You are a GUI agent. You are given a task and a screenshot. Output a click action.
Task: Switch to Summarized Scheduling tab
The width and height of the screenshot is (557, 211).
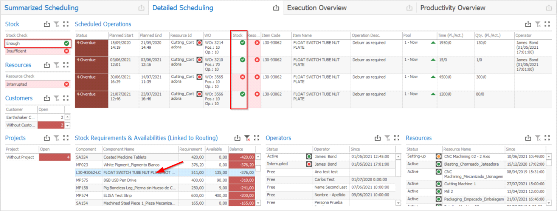point(42,8)
